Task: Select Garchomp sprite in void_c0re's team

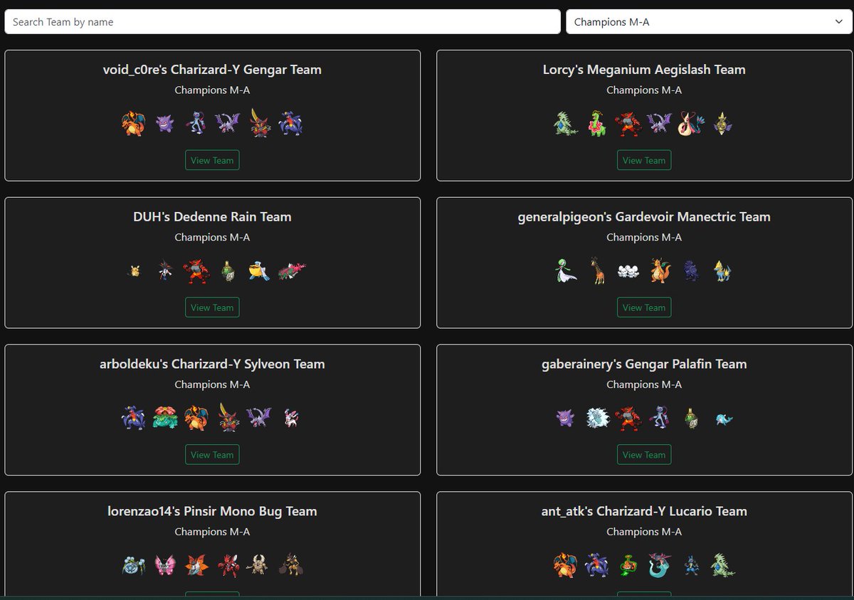Action: tap(291, 123)
